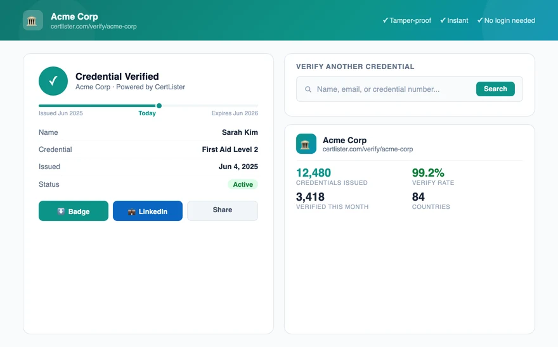Image resolution: width=558 pixels, height=347 pixels.
Task: Click Acme Corp · Powered by CertLister text
Action: coord(130,87)
